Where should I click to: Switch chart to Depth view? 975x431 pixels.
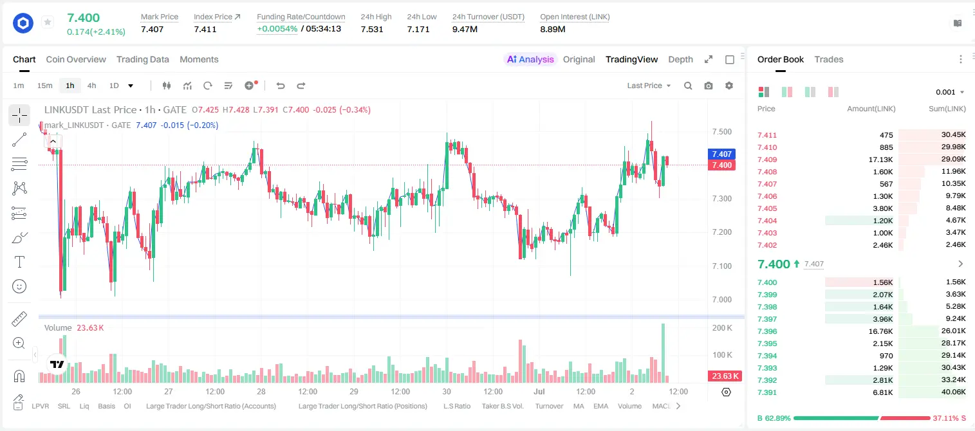[x=680, y=59]
